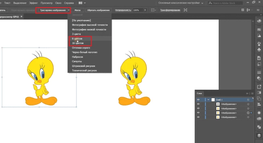Click the four-squares icon in control bar
The height and width of the screenshot is (143, 263).
pyautogui.click(x=242, y=10)
